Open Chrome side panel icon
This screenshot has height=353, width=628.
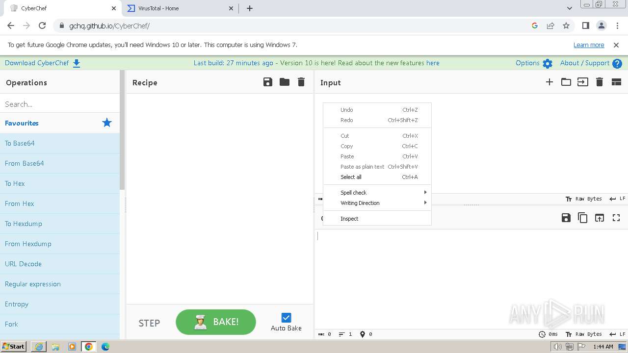(585, 25)
